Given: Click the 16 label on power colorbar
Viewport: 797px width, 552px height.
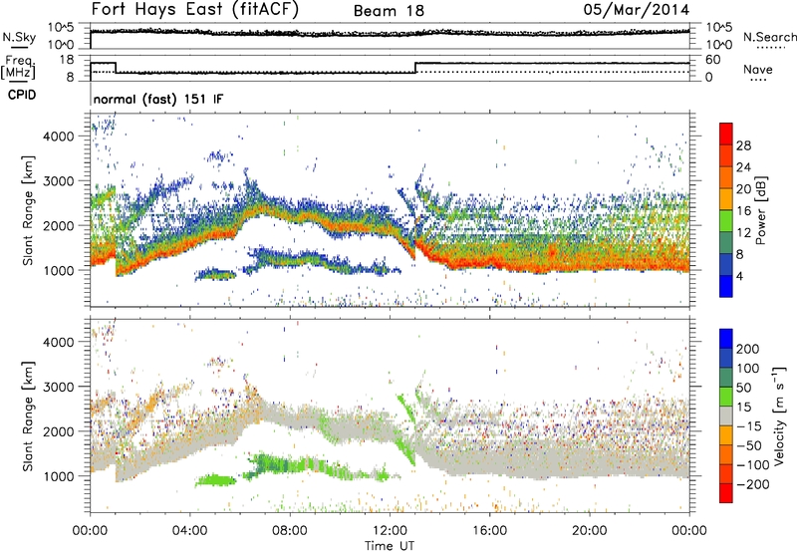Looking at the screenshot, I should (x=743, y=211).
